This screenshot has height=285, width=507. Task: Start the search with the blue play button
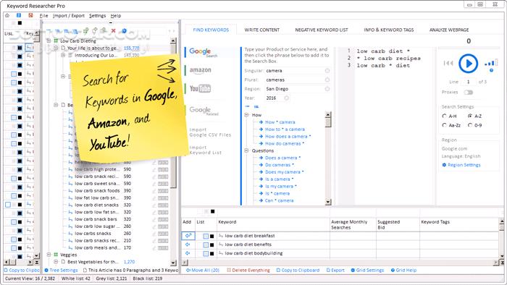coord(468,63)
